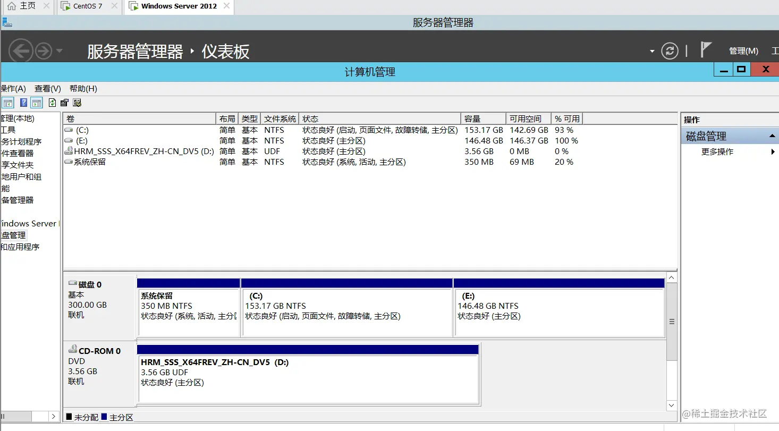Screen dimensions: 779x431
Task: Expand the dropdown arrow left of refresh icon
Action: [652, 52]
